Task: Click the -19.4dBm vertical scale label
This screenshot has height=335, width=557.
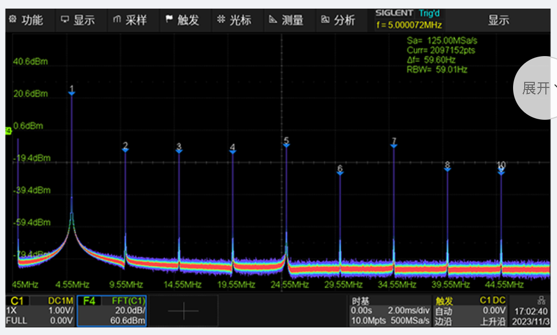Action: click(x=32, y=158)
